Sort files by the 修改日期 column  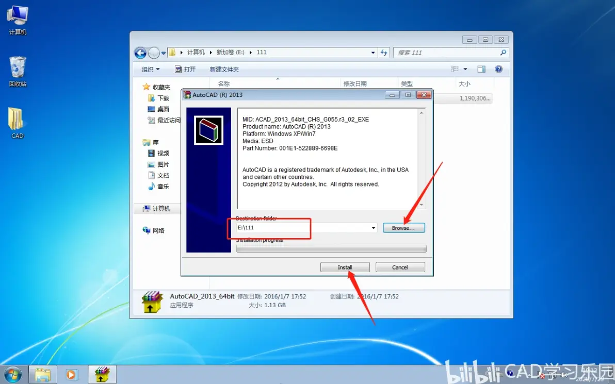point(355,84)
